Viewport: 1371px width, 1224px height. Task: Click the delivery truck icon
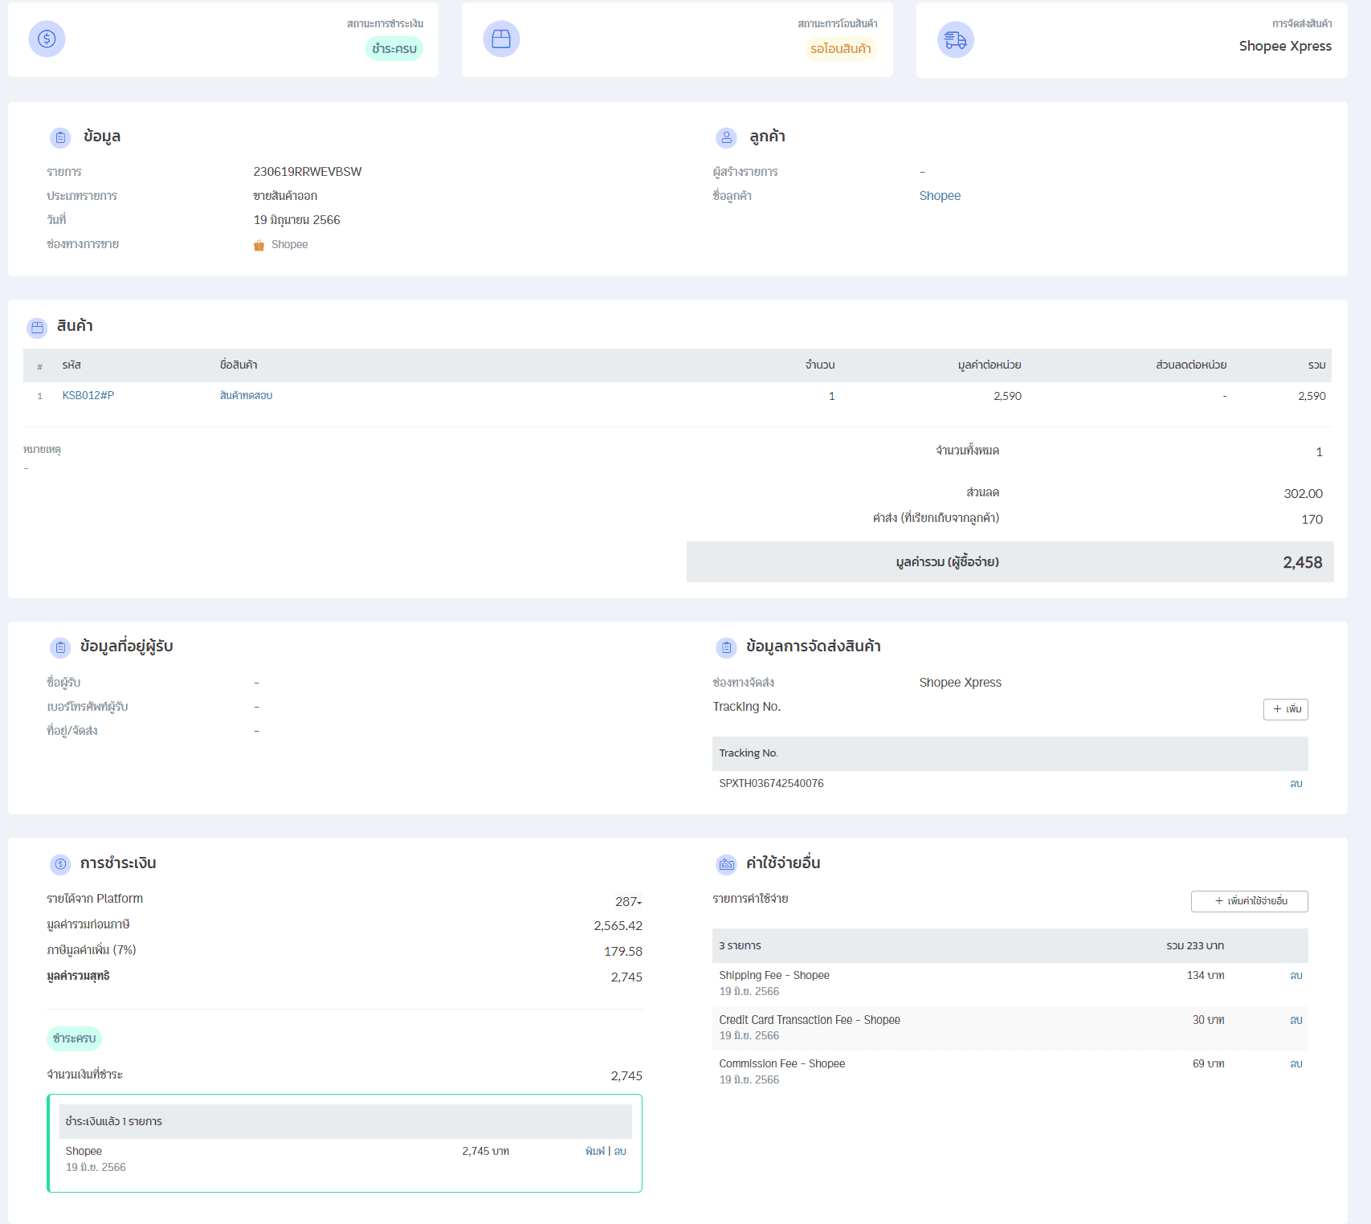956,39
